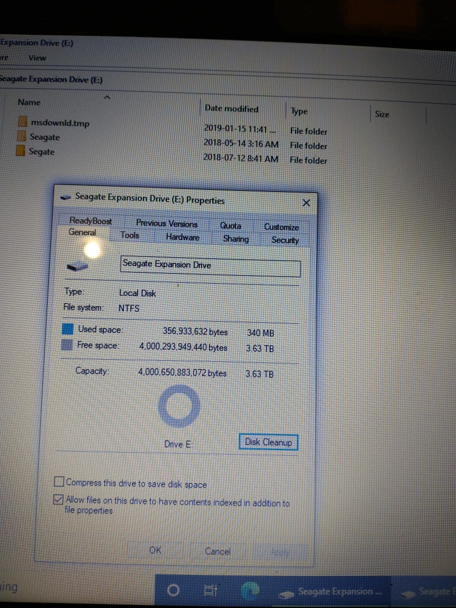Select the Seagate folder icon
This screenshot has height=608, width=456.
click(22, 136)
